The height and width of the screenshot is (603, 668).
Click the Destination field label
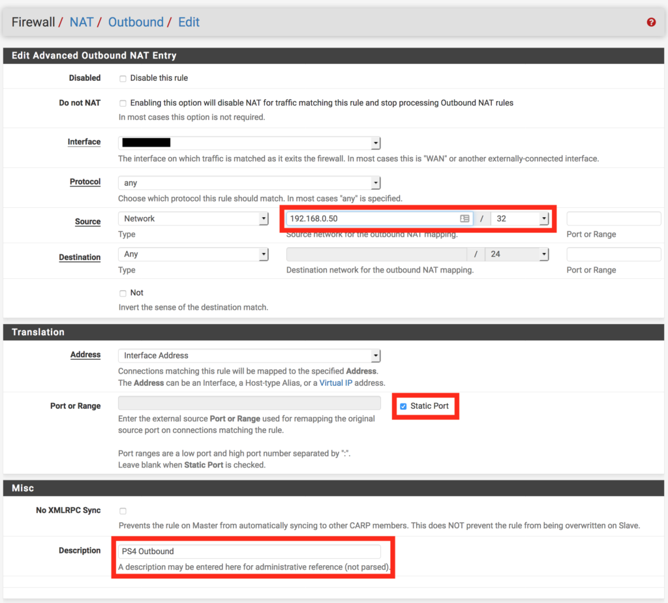tap(80, 257)
